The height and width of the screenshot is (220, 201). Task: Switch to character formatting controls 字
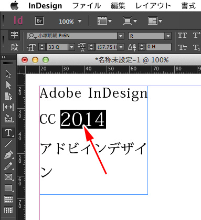click(x=14, y=35)
